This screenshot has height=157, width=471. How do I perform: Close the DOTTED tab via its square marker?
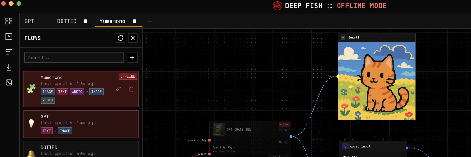[86, 21]
